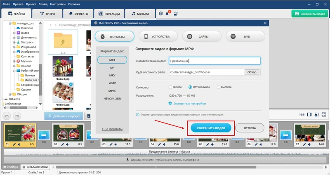Click Обзор to browse save folder
The height and width of the screenshot is (175, 330).
252,72
